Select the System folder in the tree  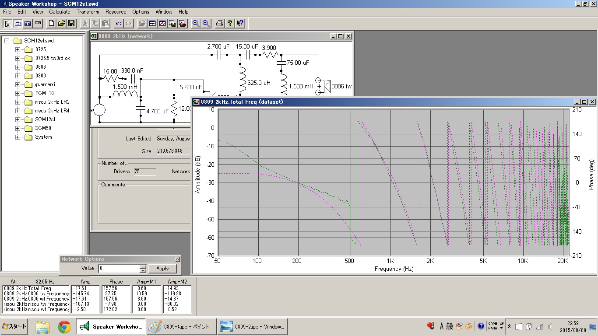tap(43, 137)
